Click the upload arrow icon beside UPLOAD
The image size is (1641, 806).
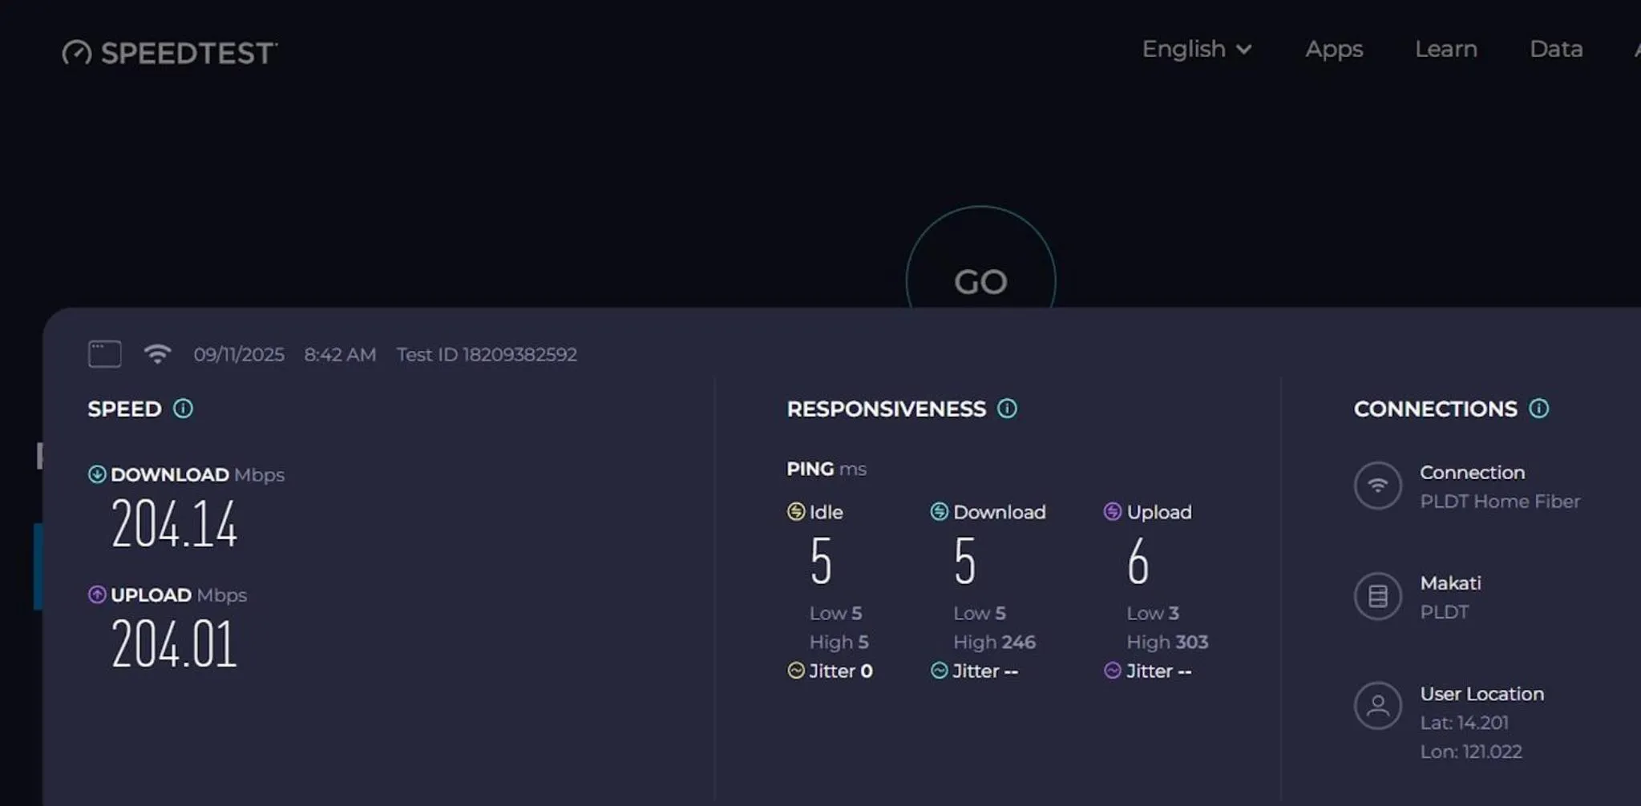click(x=96, y=595)
